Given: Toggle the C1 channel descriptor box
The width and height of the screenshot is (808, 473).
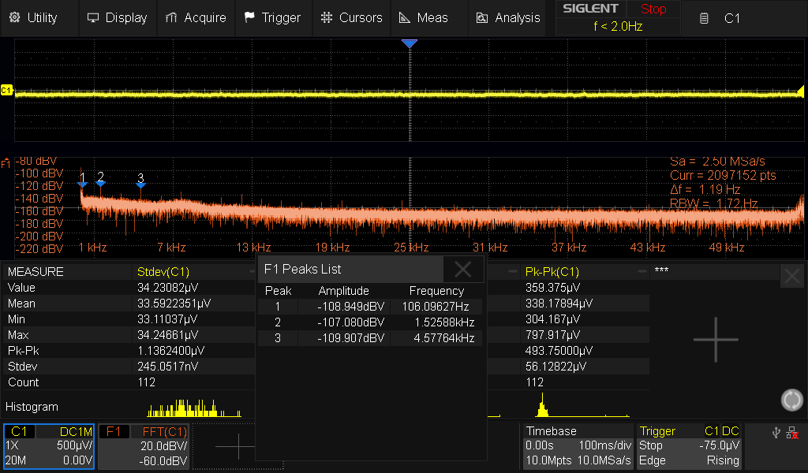Looking at the screenshot, I should click(49, 446).
